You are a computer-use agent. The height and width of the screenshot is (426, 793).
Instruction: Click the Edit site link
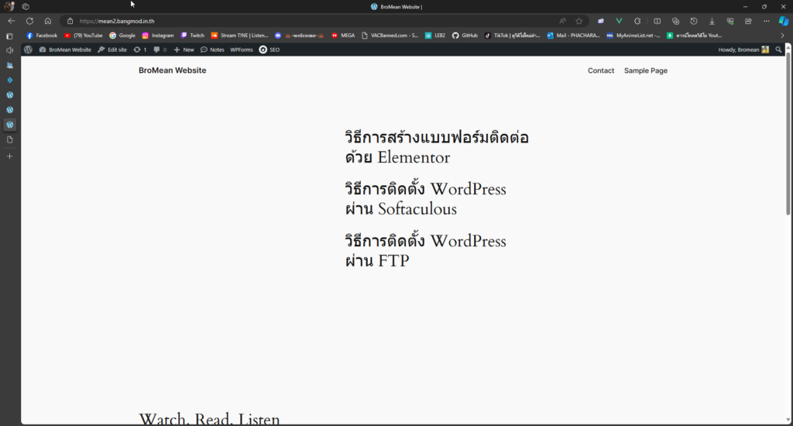112,50
